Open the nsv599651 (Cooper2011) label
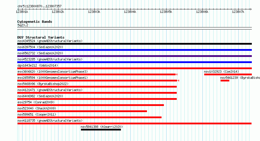 pos(37,114)
